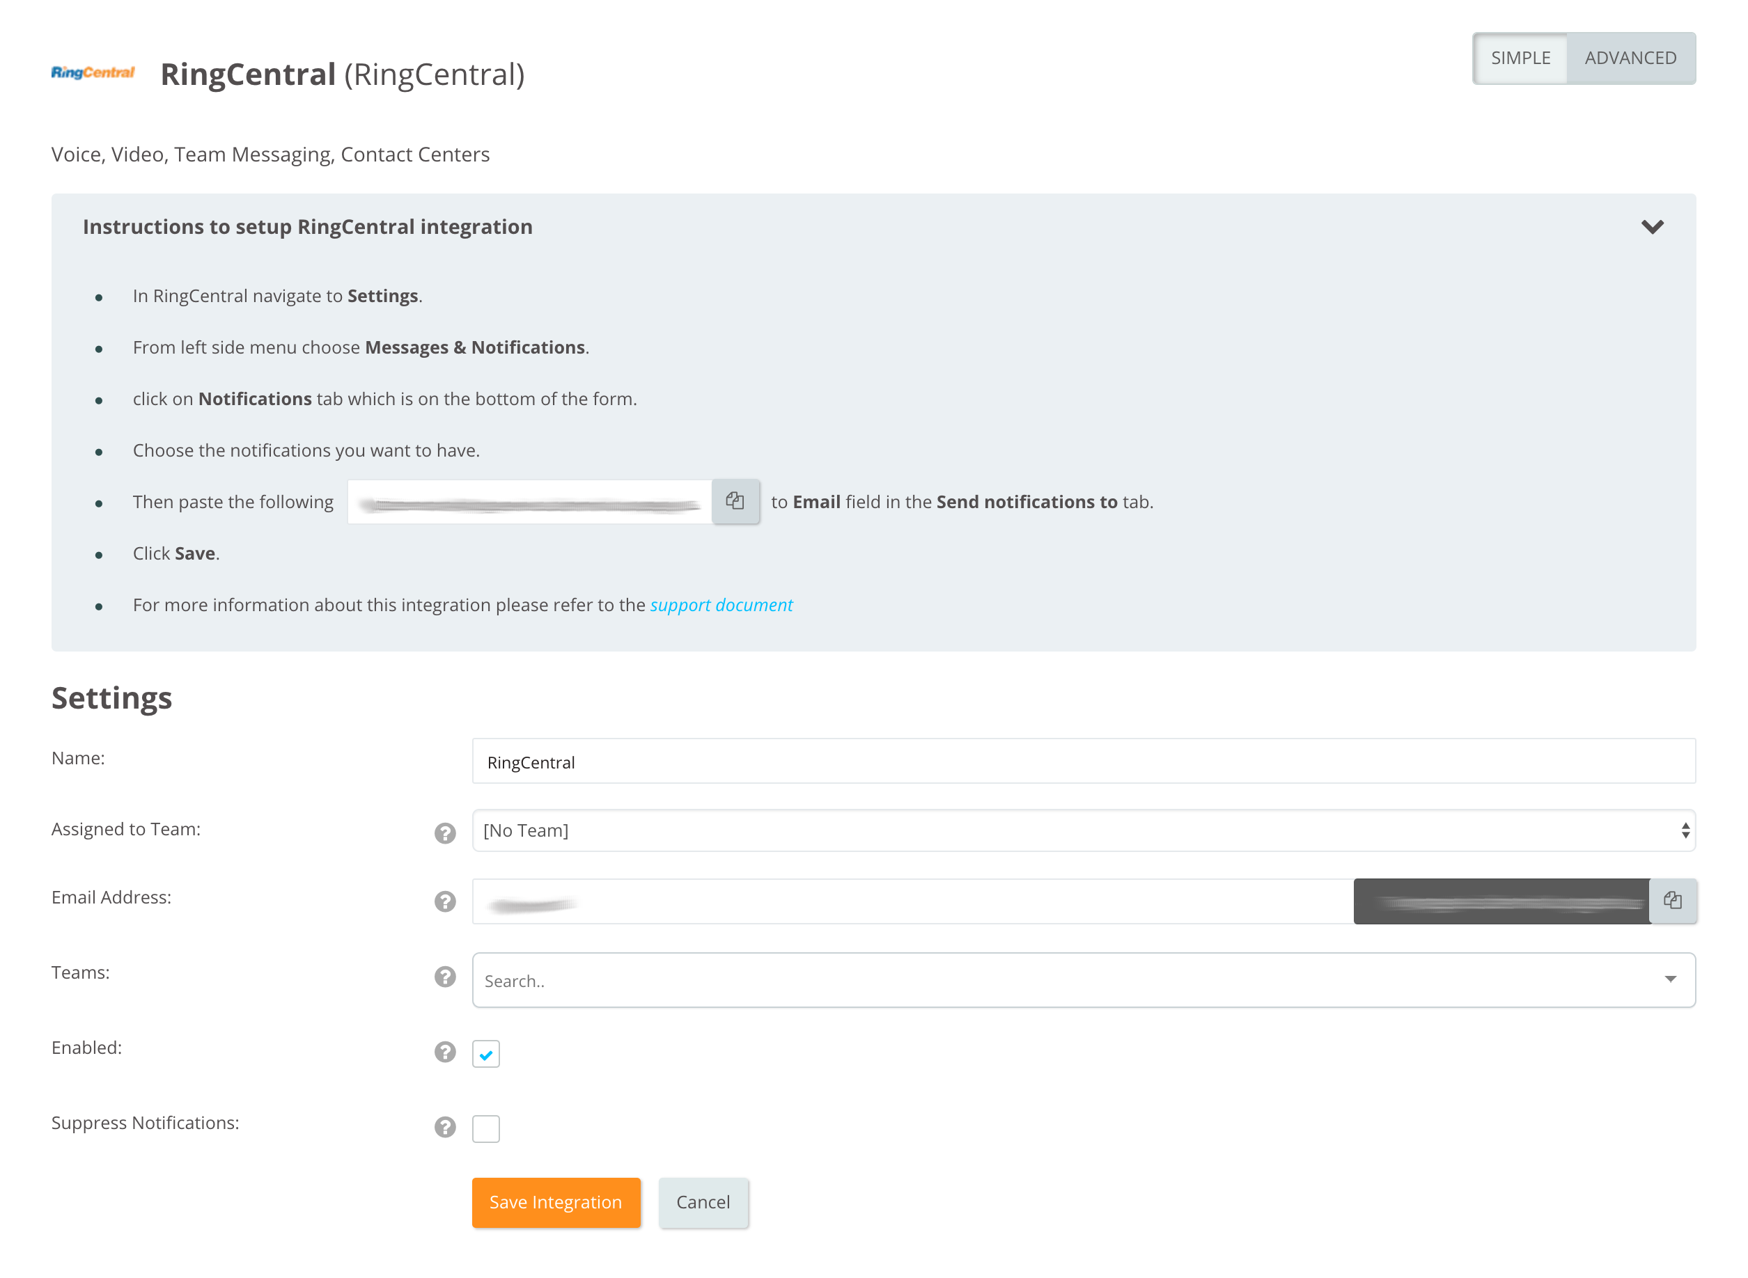The width and height of the screenshot is (1748, 1278).
Task: Open the Assigned to Team dropdown
Action: coord(1084,831)
